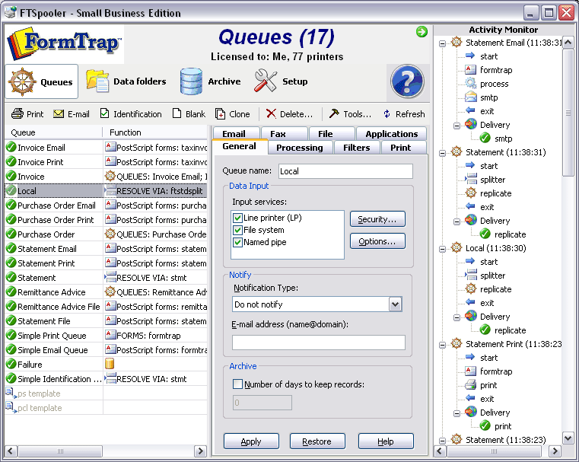Click the blue help question mark icon
The height and width of the screenshot is (462, 579).
click(407, 81)
